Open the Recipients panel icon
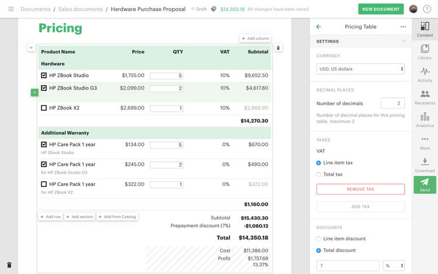The height and width of the screenshot is (274, 438). tap(425, 96)
